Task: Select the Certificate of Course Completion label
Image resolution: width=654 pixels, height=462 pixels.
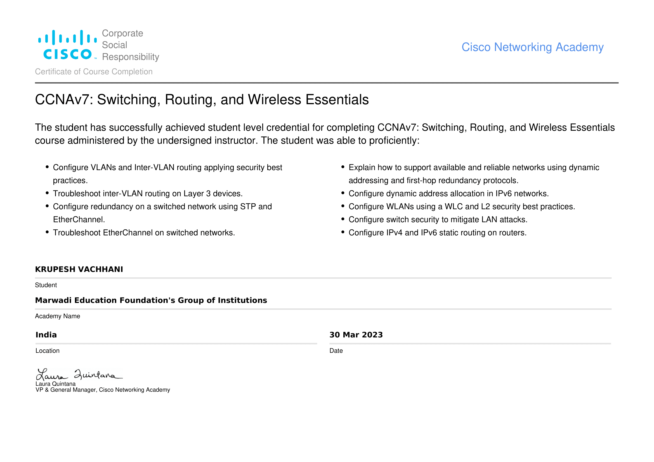Action: click(94, 72)
